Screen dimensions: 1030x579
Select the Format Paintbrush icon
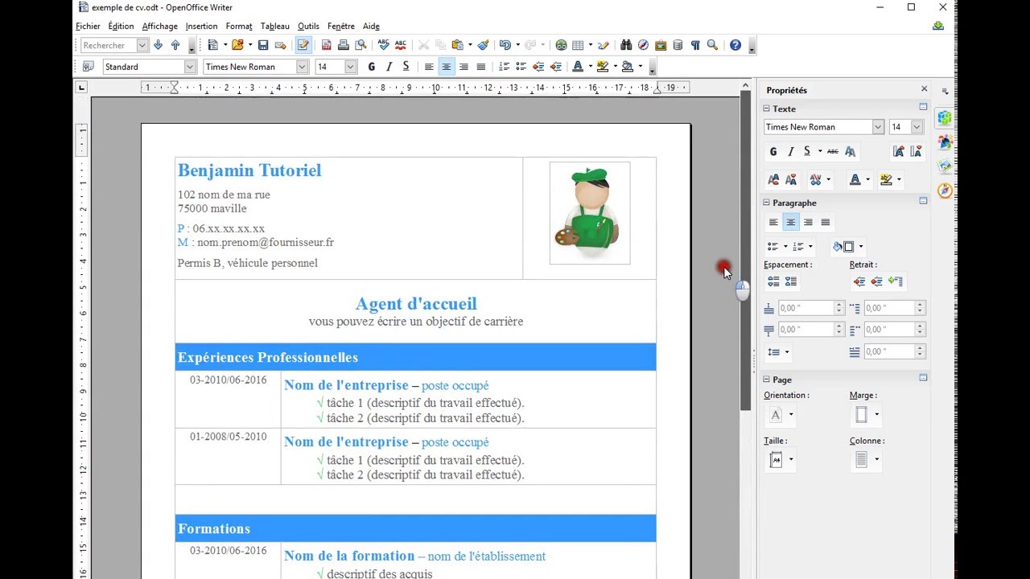coord(483,45)
